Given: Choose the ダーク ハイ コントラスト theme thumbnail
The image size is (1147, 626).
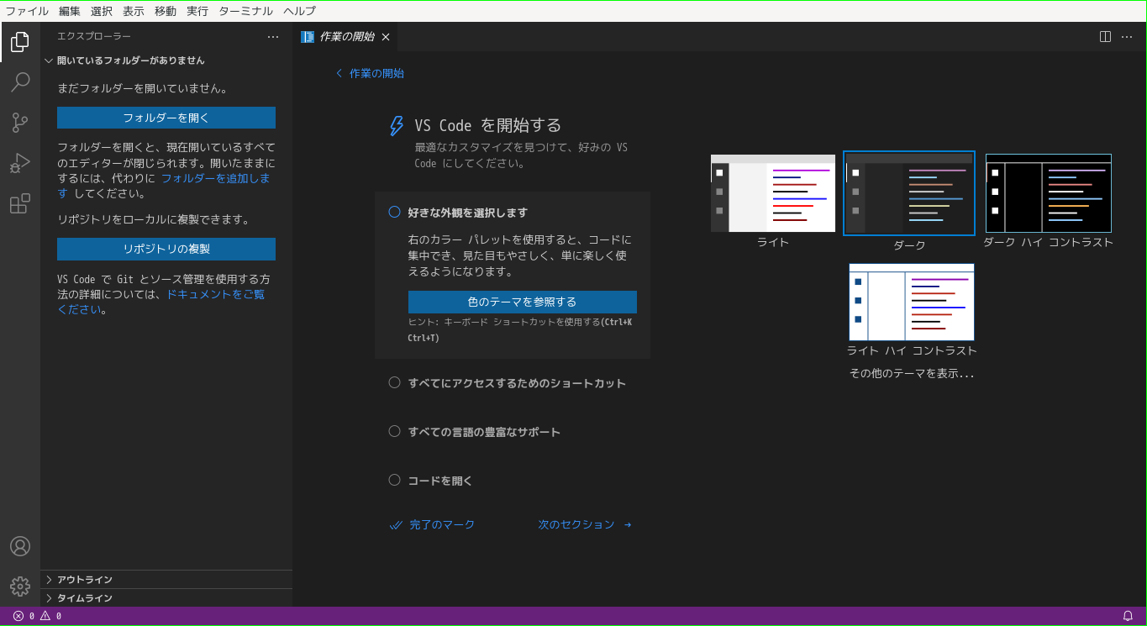Looking at the screenshot, I should point(1049,193).
